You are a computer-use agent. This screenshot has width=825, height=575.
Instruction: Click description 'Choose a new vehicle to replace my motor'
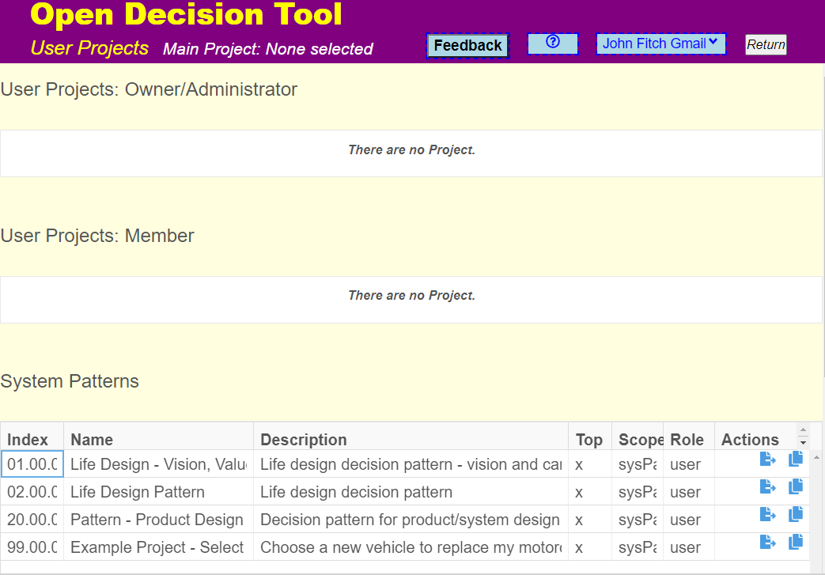[411, 547]
